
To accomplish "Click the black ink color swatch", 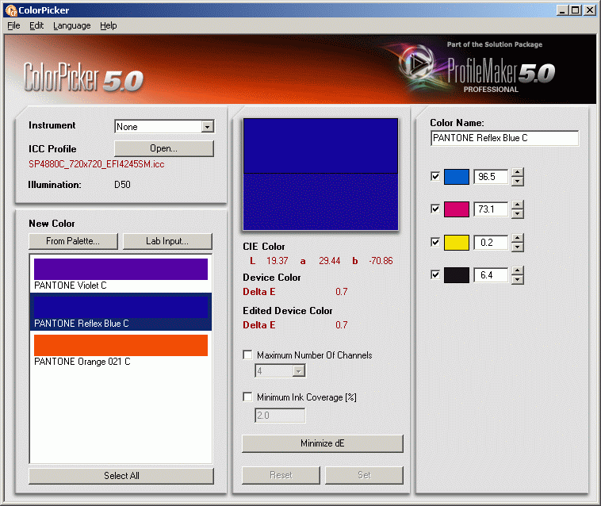I will click(x=457, y=275).
